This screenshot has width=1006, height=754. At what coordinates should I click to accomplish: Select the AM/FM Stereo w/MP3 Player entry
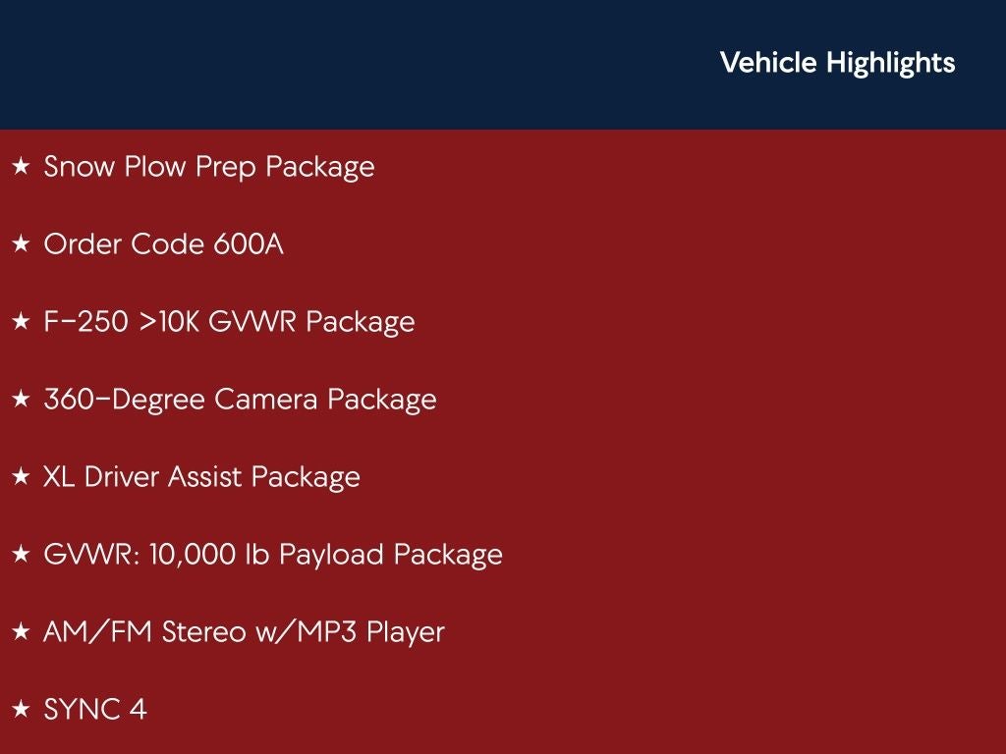point(244,632)
